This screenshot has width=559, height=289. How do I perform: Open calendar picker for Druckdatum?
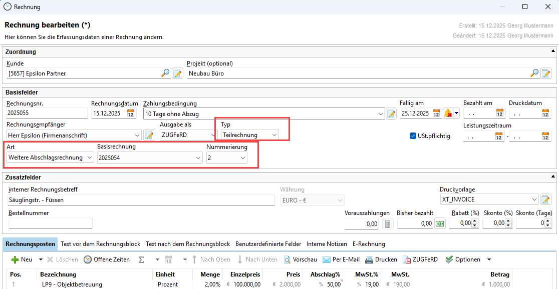(545, 113)
